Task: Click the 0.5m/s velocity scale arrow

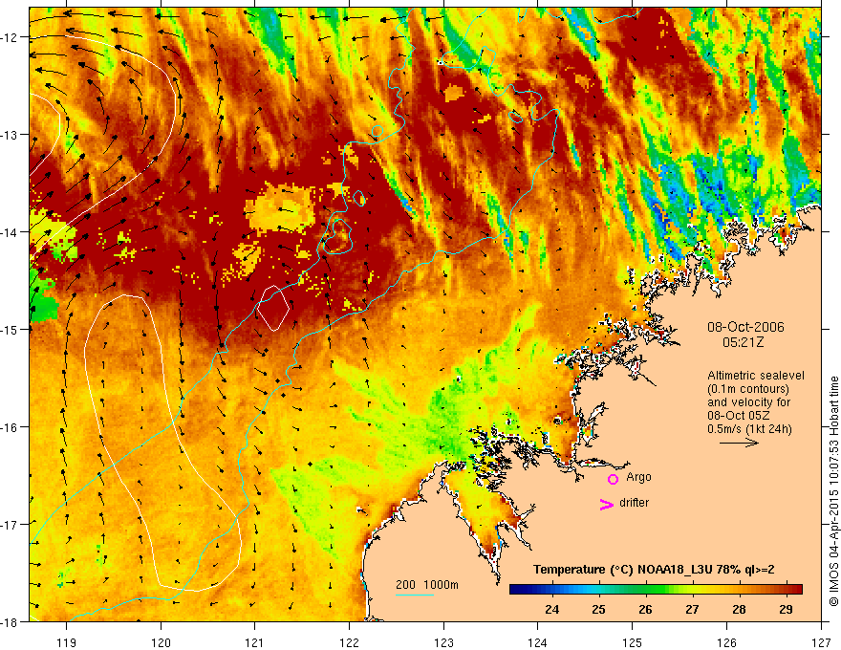Action: (x=739, y=443)
